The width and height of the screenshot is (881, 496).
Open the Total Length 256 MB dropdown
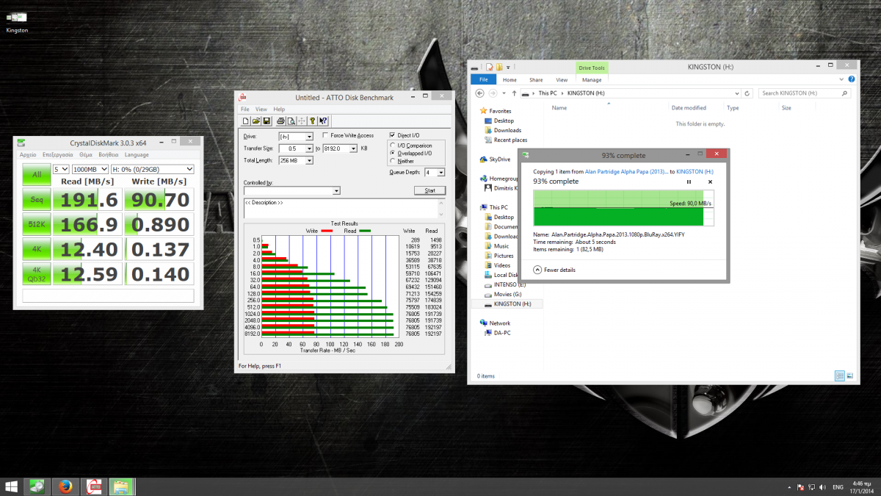(x=309, y=160)
